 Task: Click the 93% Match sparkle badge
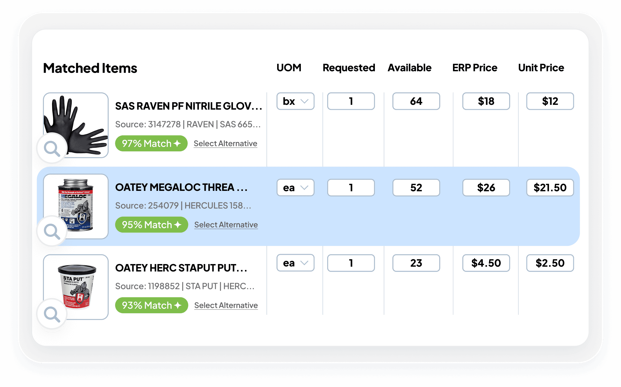[151, 305]
